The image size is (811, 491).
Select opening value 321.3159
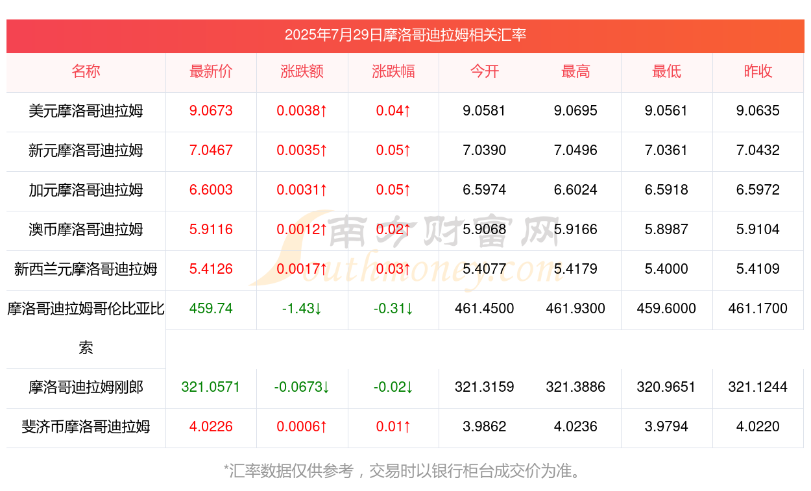click(485, 387)
